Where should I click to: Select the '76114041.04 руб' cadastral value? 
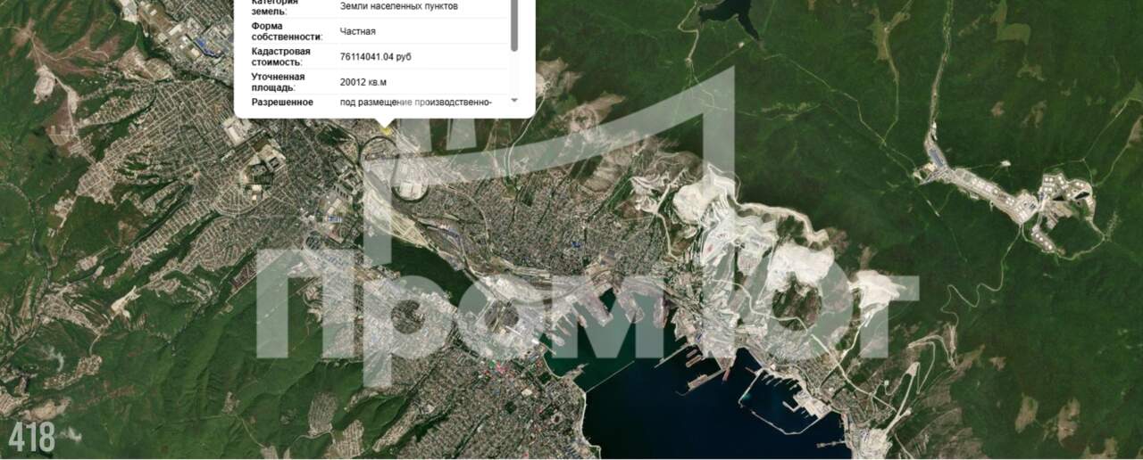pyautogui.click(x=376, y=56)
